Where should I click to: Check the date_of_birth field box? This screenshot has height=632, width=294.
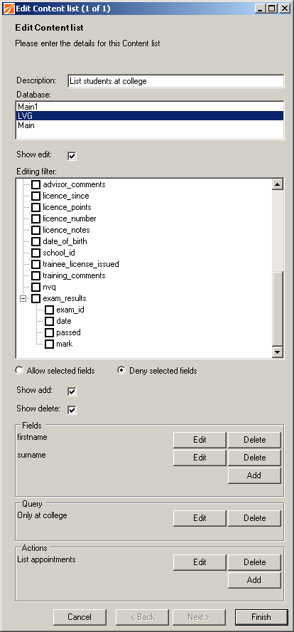(x=36, y=242)
